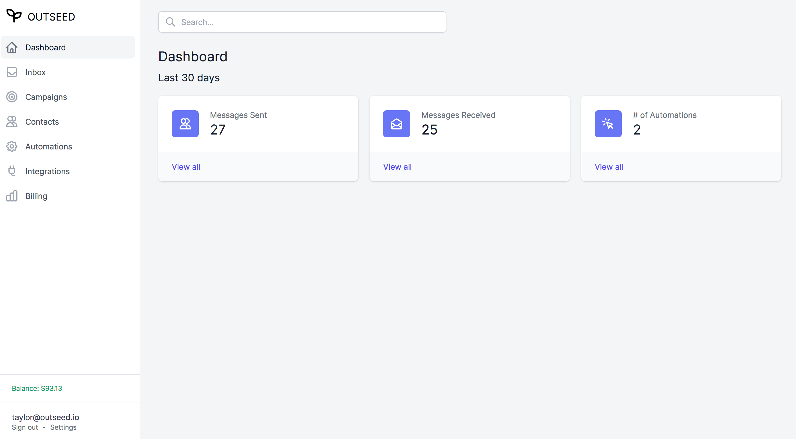View all Messages Sent
Image resolution: width=796 pixels, height=439 pixels.
186,167
